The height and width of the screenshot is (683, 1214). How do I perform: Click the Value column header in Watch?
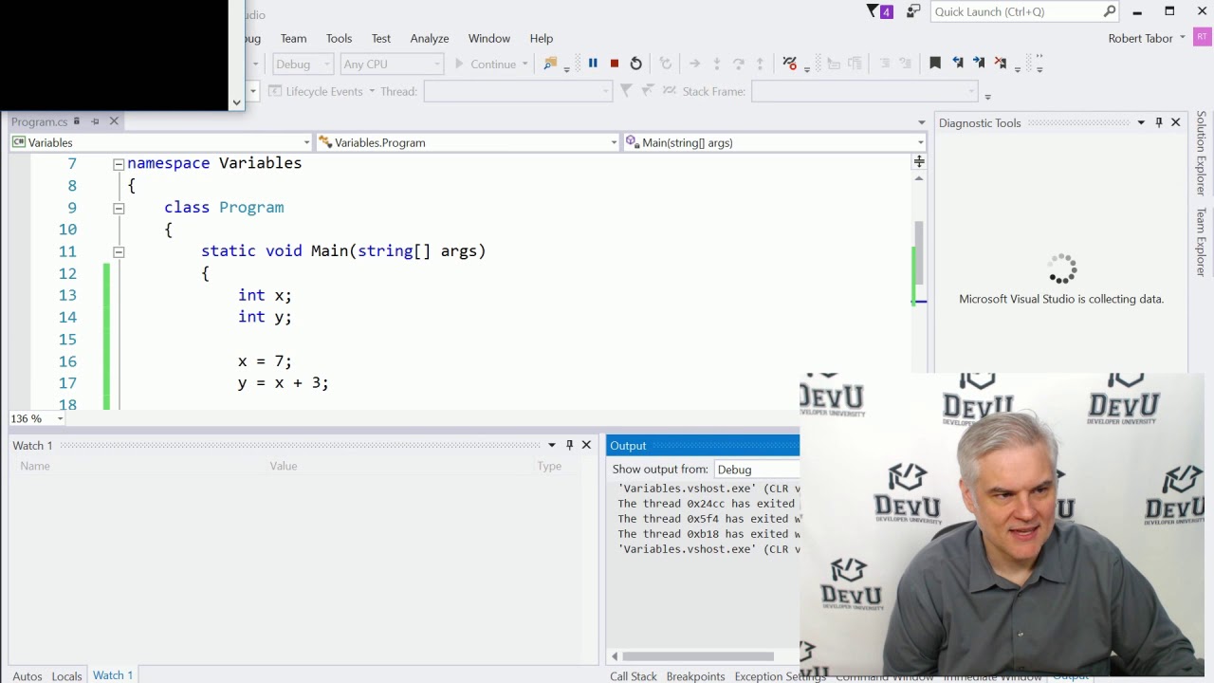284,466
